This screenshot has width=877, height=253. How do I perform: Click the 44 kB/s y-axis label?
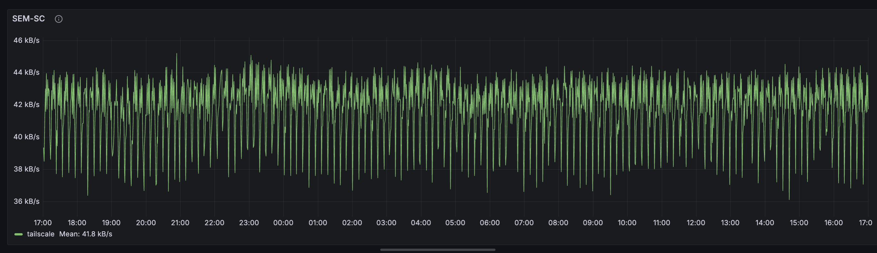27,72
